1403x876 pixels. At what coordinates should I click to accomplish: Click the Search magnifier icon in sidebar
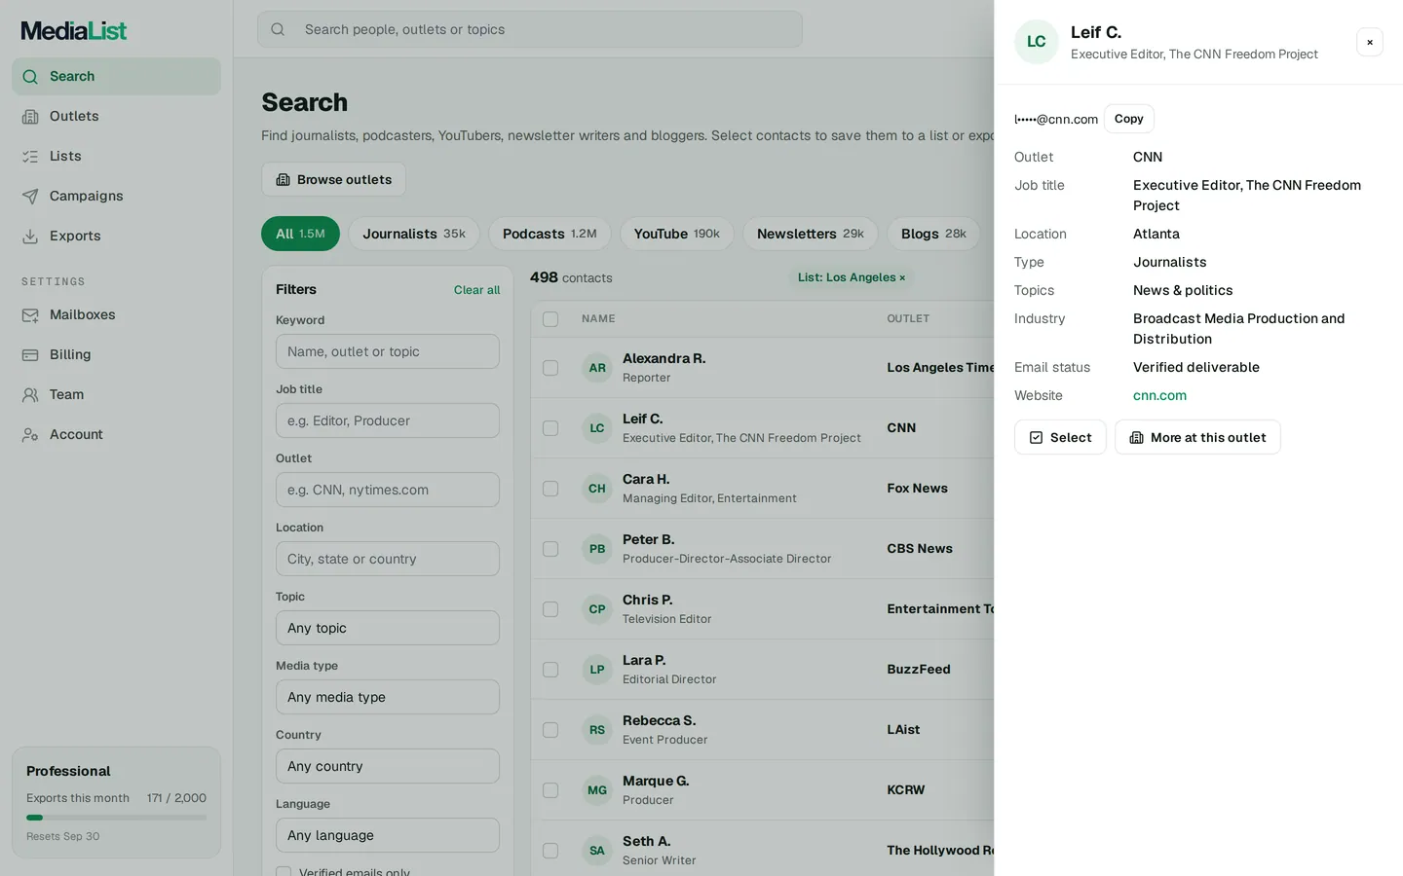(30, 77)
